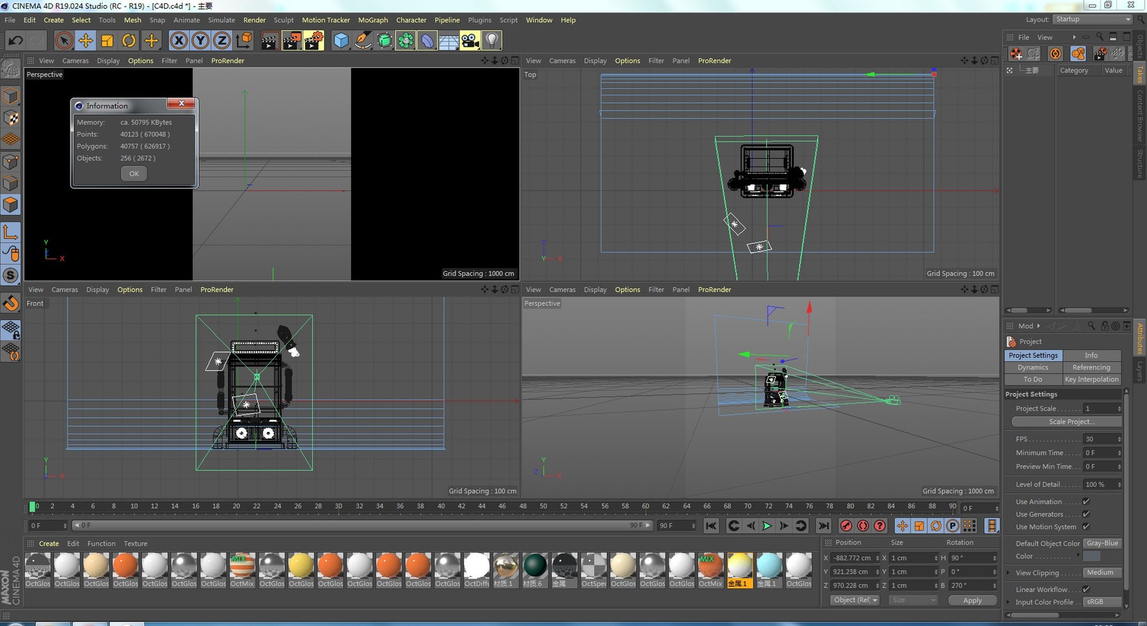Add a Light object with the bulb icon
1147x626 pixels.
pyautogui.click(x=492, y=41)
